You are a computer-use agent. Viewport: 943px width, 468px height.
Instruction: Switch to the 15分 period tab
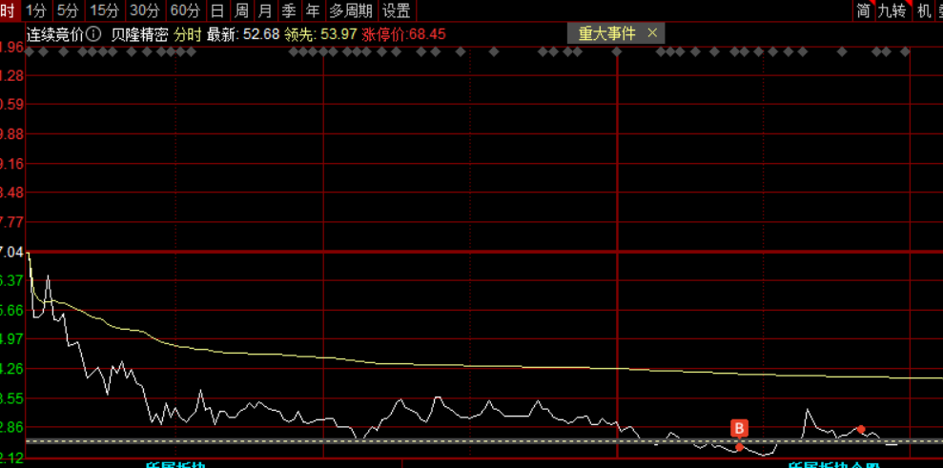pos(105,10)
